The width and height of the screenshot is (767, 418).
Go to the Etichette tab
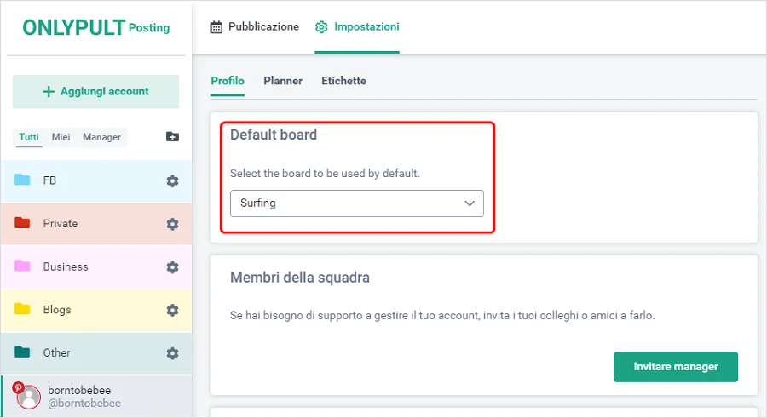click(343, 81)
